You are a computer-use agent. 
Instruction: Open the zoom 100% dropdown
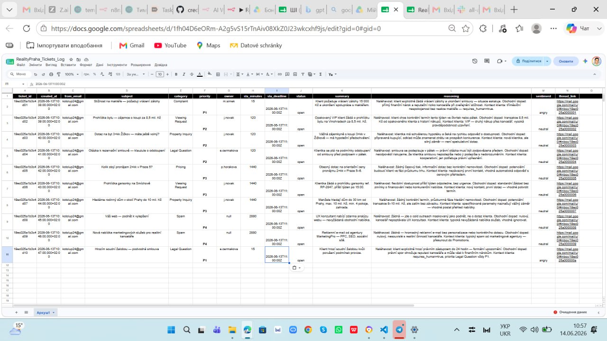pos(71,74)
